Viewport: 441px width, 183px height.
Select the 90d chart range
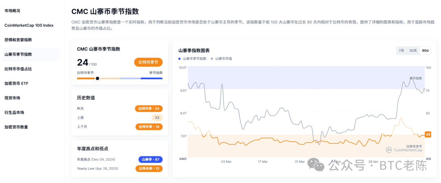pos(425,51)
